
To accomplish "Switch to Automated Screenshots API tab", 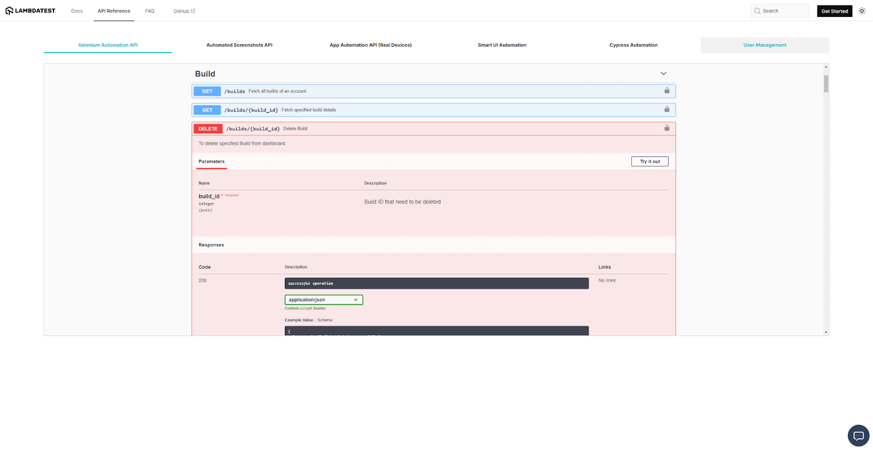I will point(240,45).
